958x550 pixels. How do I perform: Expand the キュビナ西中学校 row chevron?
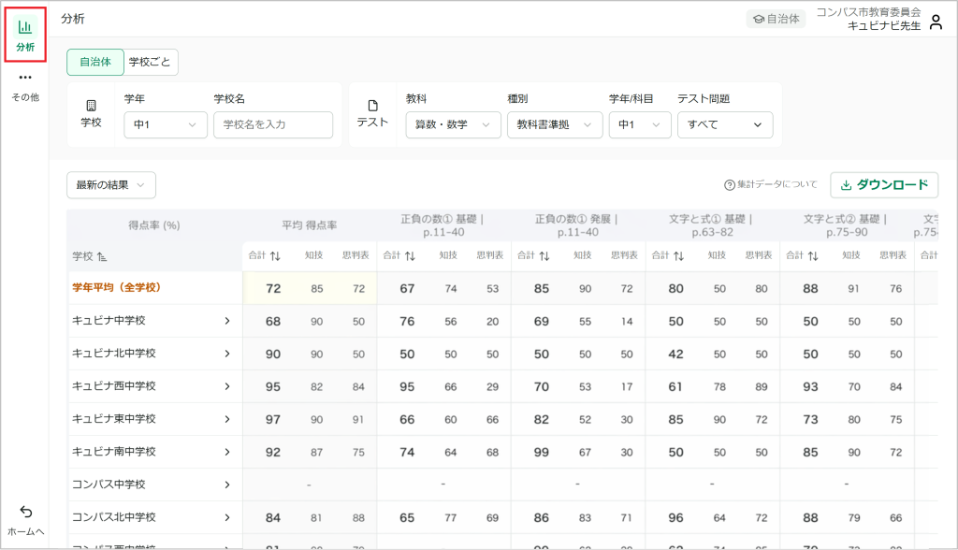227,386
